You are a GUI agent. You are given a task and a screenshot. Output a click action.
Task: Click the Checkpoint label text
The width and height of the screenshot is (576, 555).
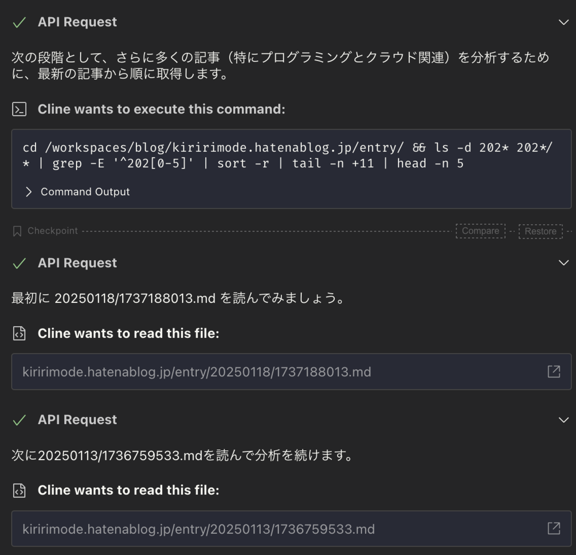pyautogui.click(x=52, y=231)
